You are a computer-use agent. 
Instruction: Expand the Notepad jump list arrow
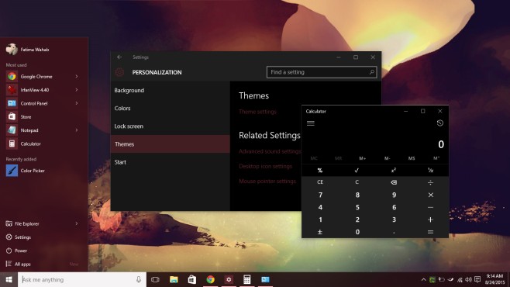(x=77, y=130)
